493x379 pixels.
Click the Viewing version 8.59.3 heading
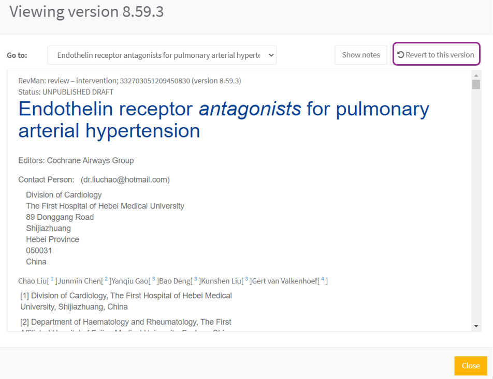86,12
